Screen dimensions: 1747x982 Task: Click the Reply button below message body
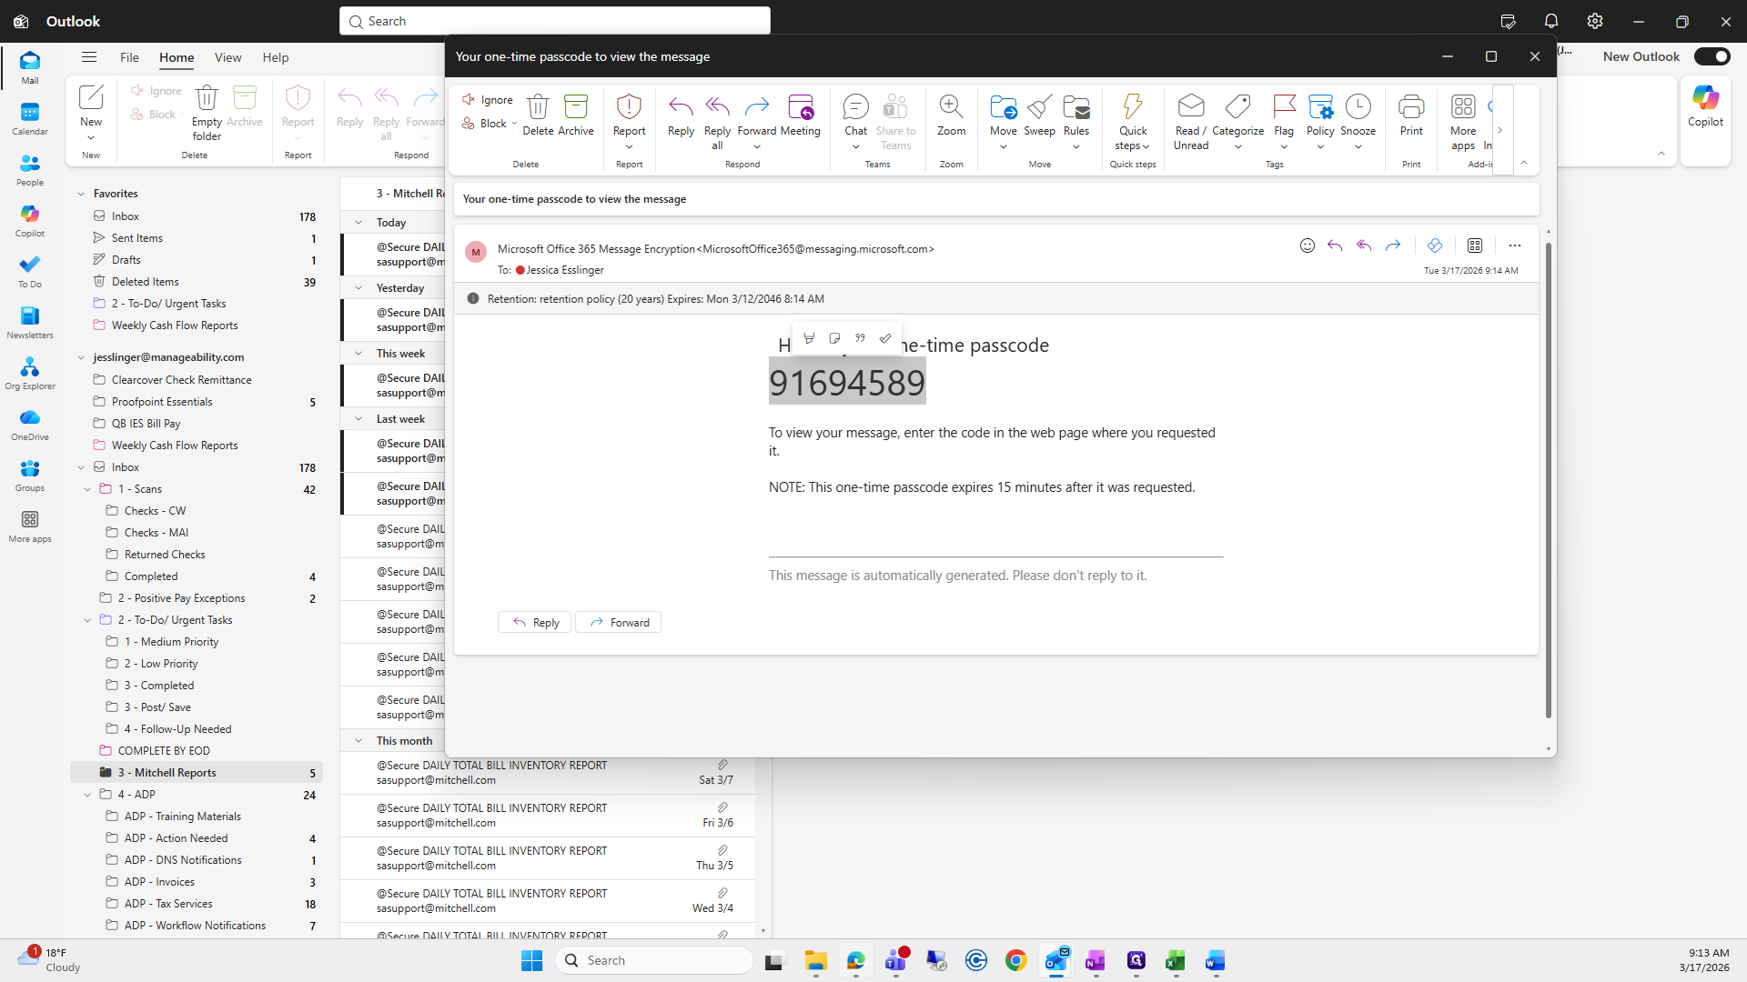pyautogui.click(x=535, y=623)
